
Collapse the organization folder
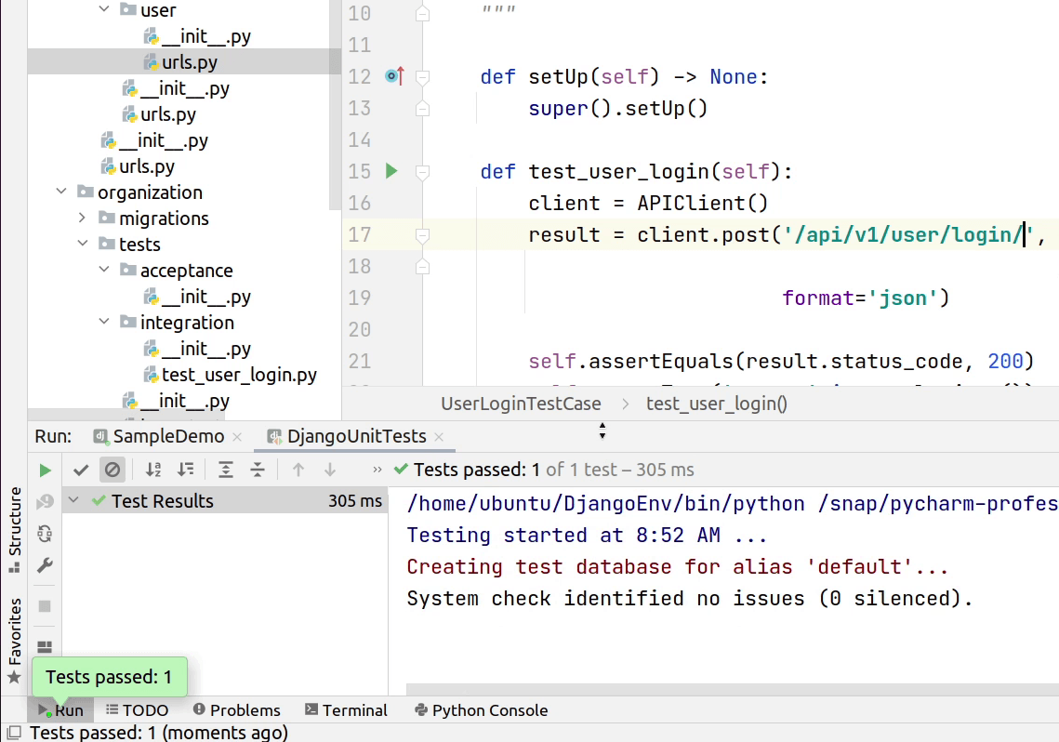pyautogui.click(x=61, y=192)
